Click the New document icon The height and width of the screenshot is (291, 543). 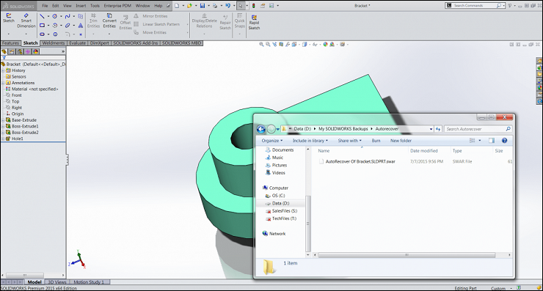(x=178, y=6)
